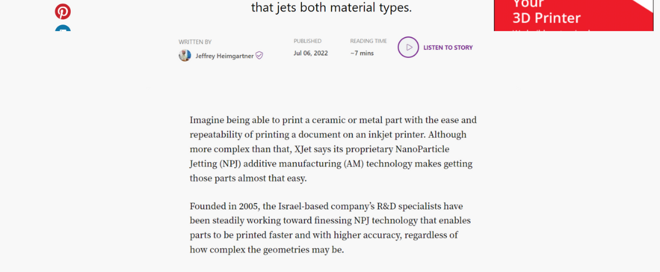The image size is (660, 272).
Task: Click the READING TIME label
Action: tap(369, 41)
